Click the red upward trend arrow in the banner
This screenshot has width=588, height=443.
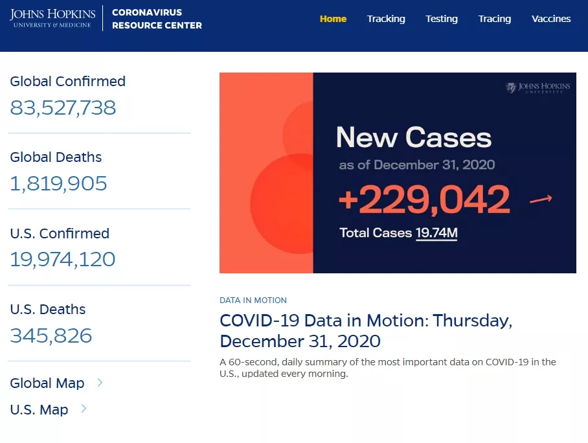(x=541, y=199)
